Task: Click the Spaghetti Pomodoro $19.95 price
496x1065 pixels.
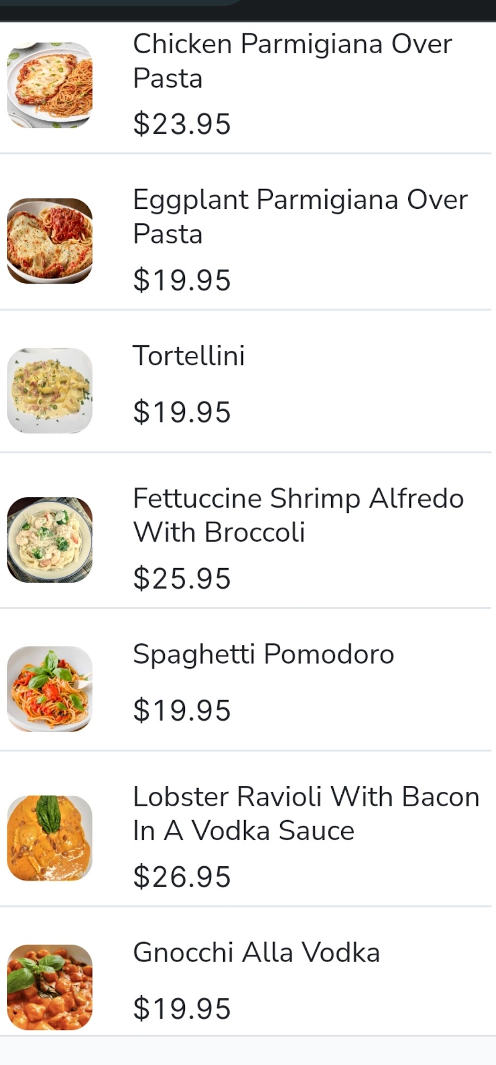Action: click(x=182, y=710)
